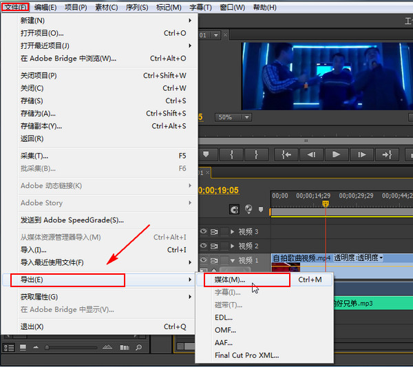Step forward one frame
Image resolution: width=413 pixels, height=367 pixels.
click(361, 154)
